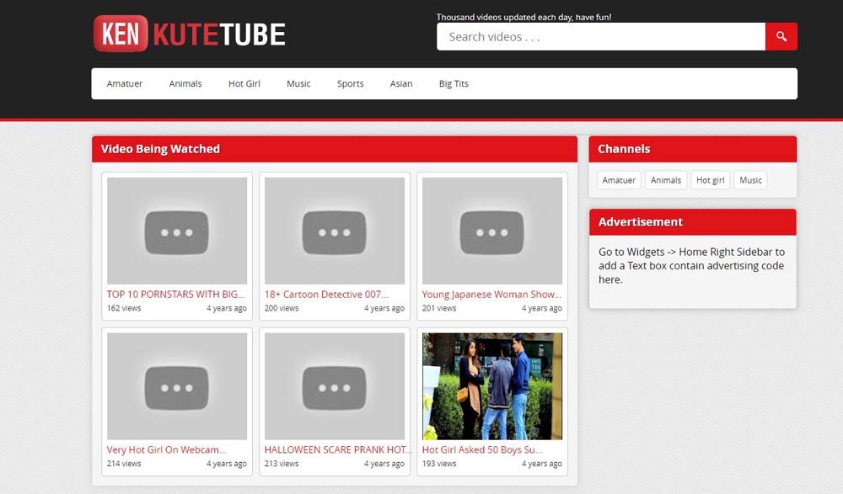Click the red search magnifier button

click(781, 36)
